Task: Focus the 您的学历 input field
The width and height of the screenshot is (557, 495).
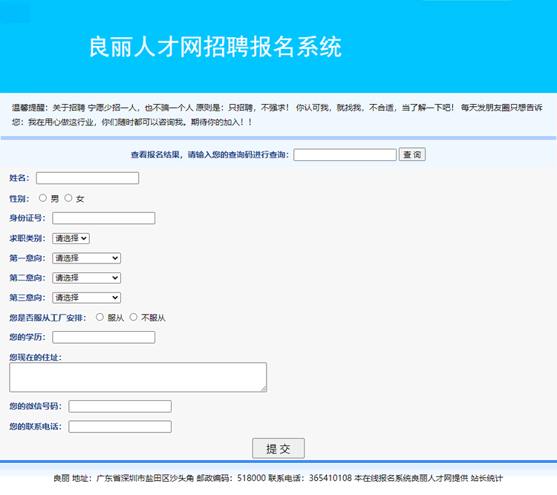Action: tap(104, 337)
